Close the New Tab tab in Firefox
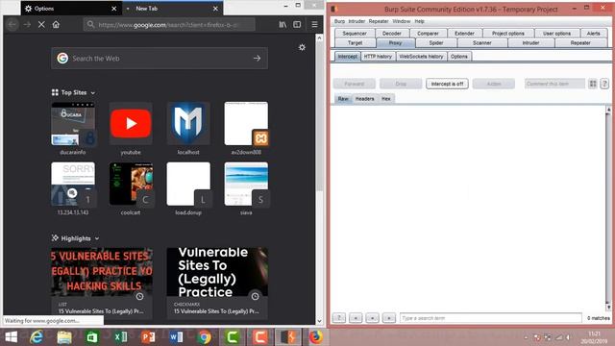This screenshot has width=615, height=346. click(215, 9)
